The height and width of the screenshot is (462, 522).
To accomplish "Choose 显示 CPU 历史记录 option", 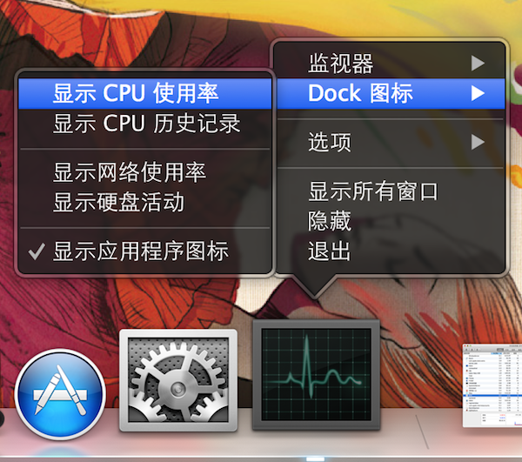I will [x=145, y=124].
